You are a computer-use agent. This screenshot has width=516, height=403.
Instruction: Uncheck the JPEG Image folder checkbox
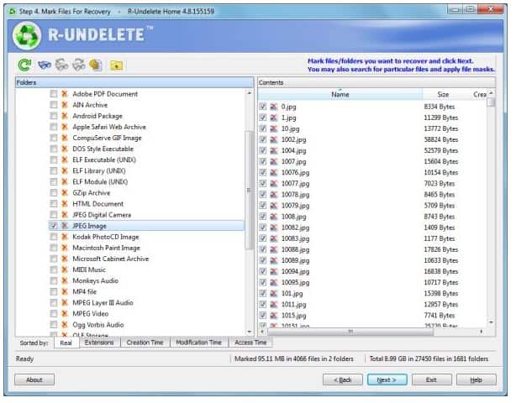click(53, 226)
